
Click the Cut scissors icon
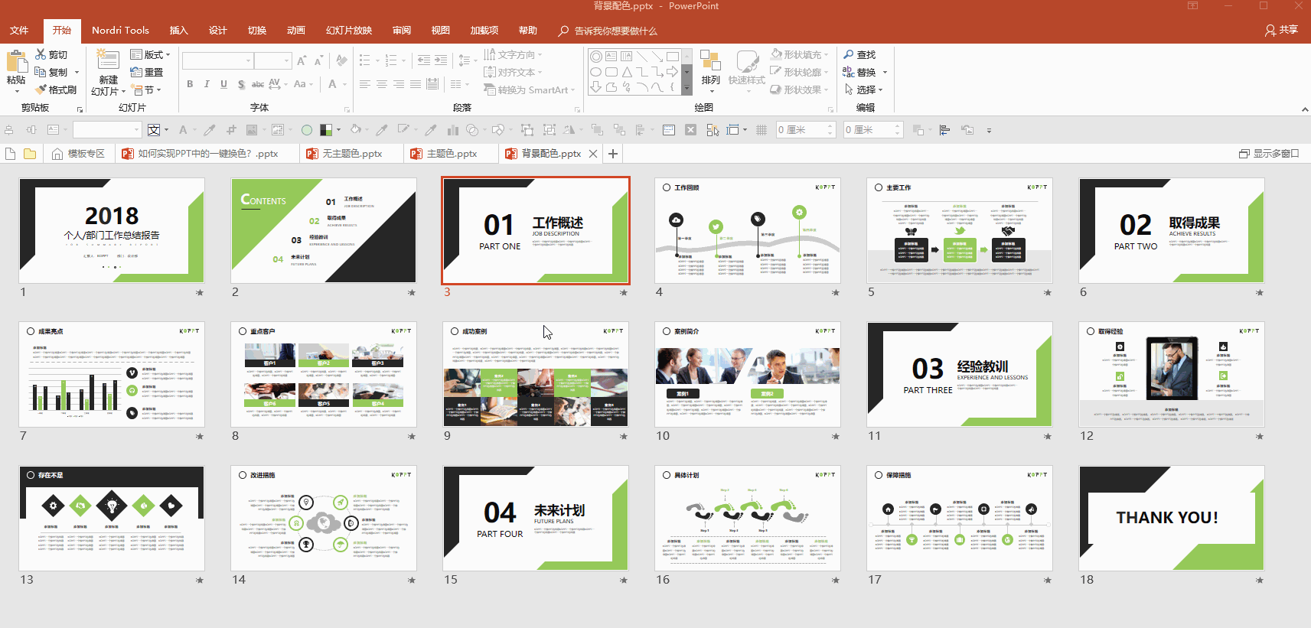pyautogui.click(x=41, y=54)
